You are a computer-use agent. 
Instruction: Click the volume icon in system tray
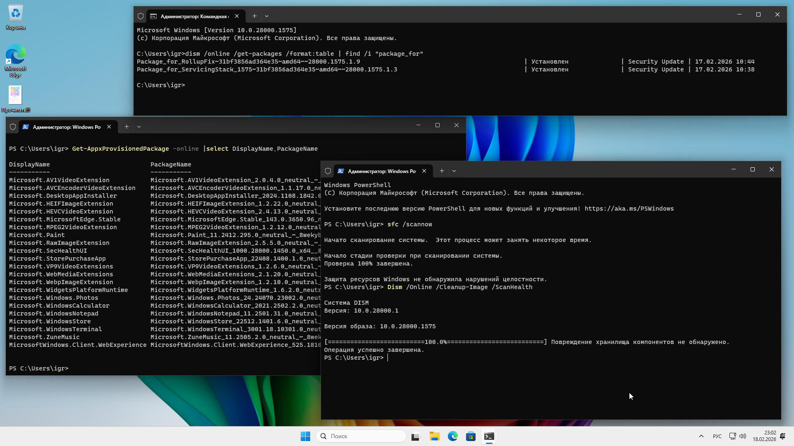click(743, 436)
